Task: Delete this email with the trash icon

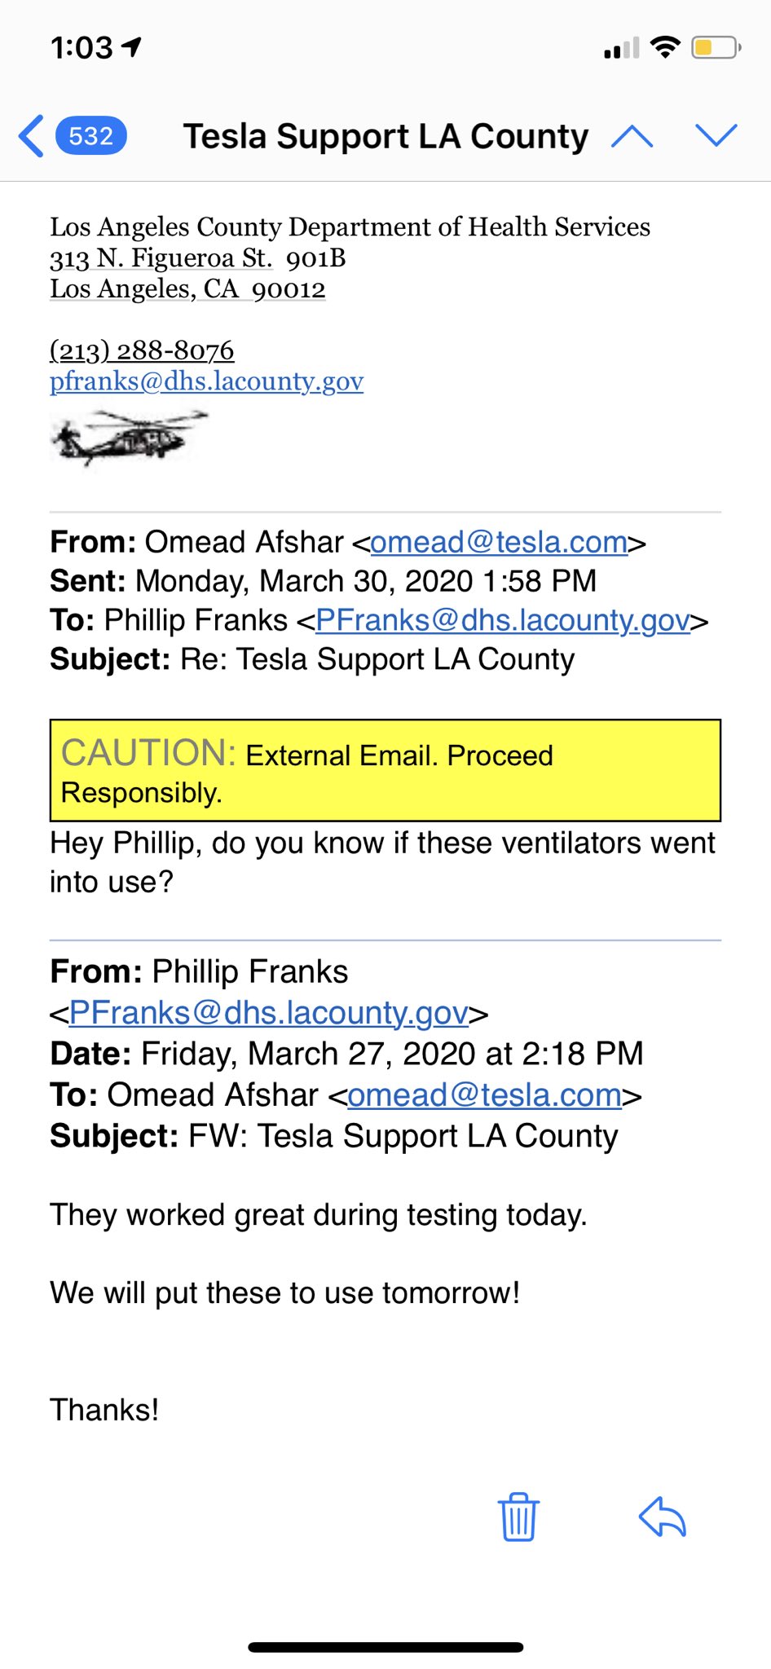Action: tap(518, 1517)
